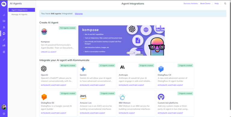Click the Kommunicate logo icon
The image size is (231, 117).
point(4,4)
